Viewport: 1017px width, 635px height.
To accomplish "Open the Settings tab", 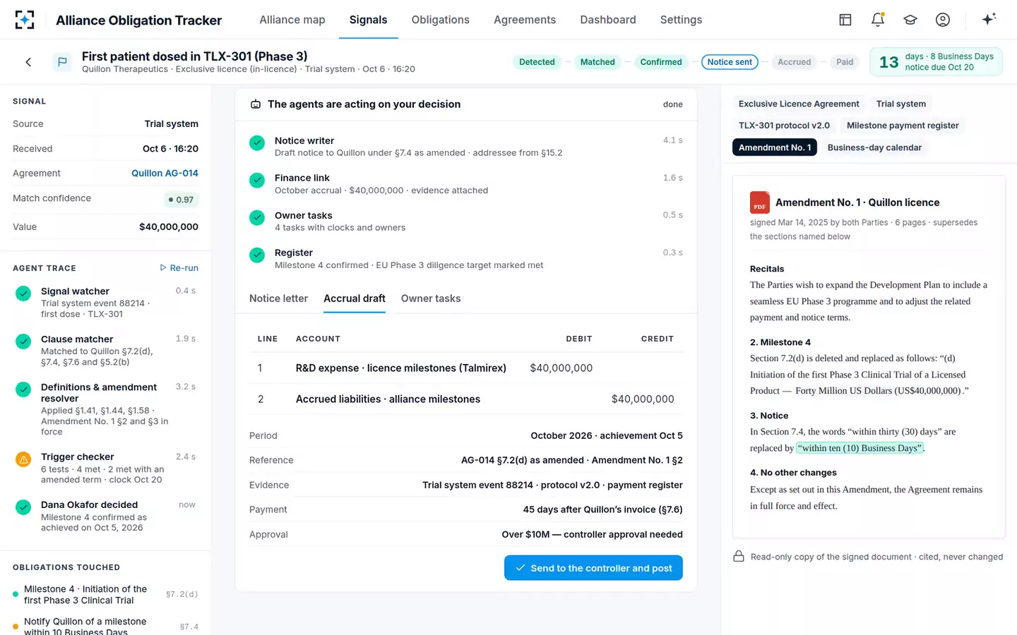I will coord(681,20).
